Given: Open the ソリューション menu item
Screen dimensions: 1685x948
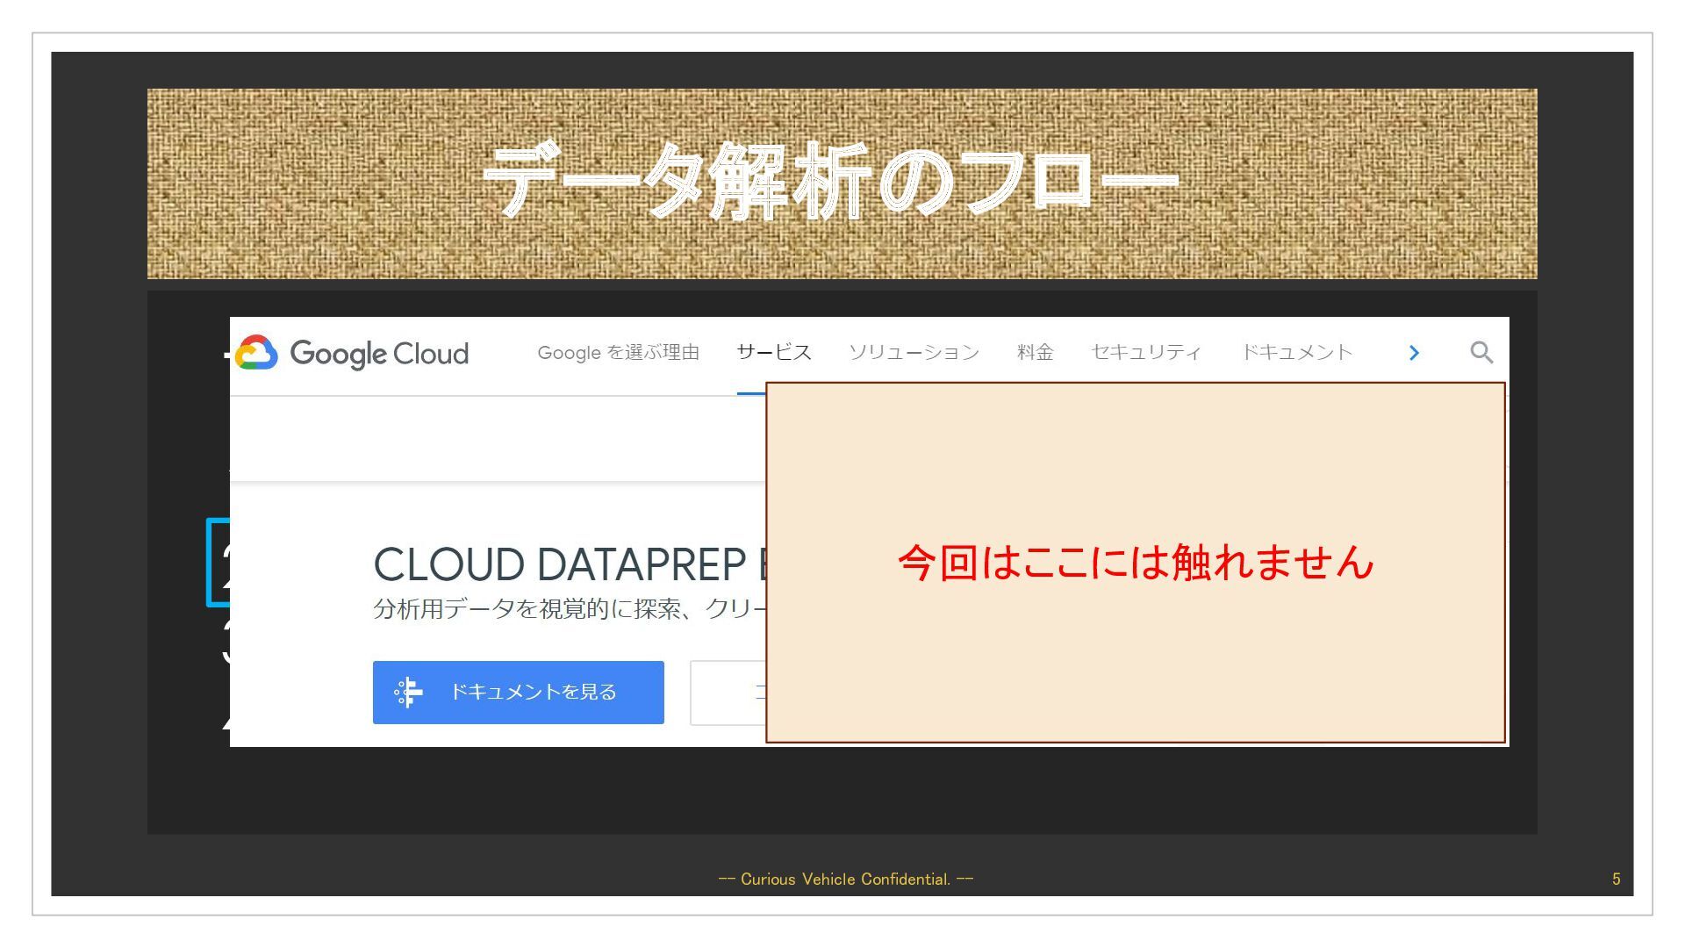Looking at the screenshot, I should (x=913, y=353).
